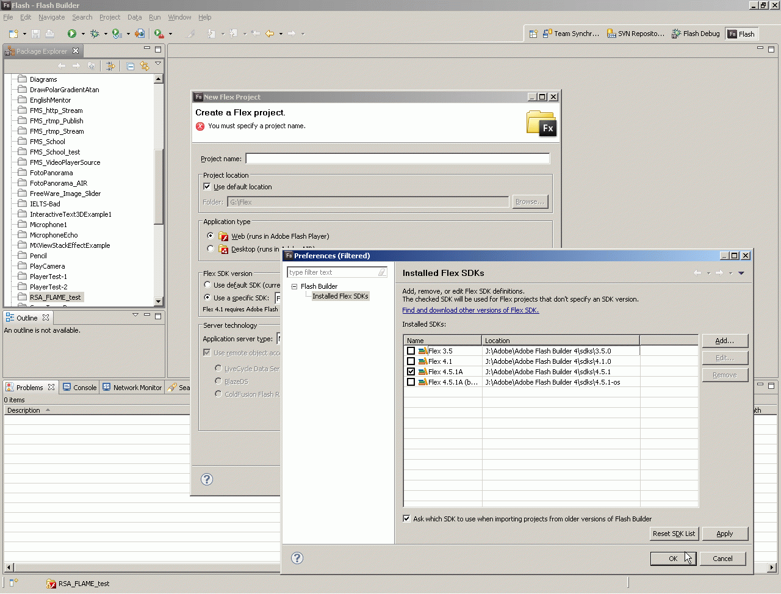Screen dimensions: 781x594
Task: Switch to the Flash Debug perspective
Action: click(x=696, y=34)
